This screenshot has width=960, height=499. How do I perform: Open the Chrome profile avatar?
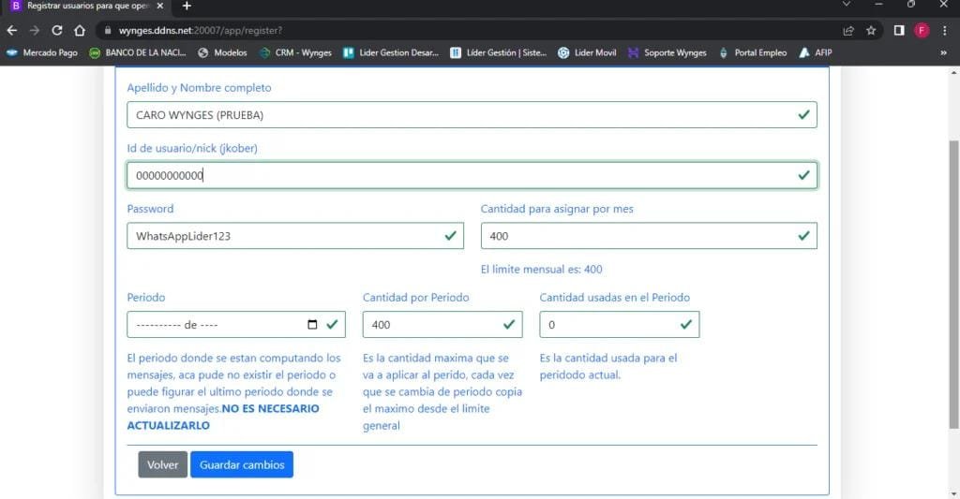[922, 30]
